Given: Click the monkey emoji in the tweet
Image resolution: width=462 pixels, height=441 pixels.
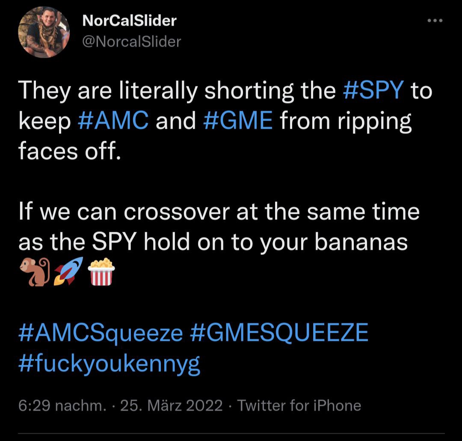Looking at the screenshot, I should [34, 272].
